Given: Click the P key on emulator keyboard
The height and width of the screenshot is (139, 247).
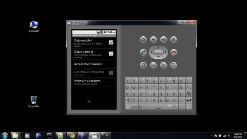Looking at the screenshot, I should point(189,87).
